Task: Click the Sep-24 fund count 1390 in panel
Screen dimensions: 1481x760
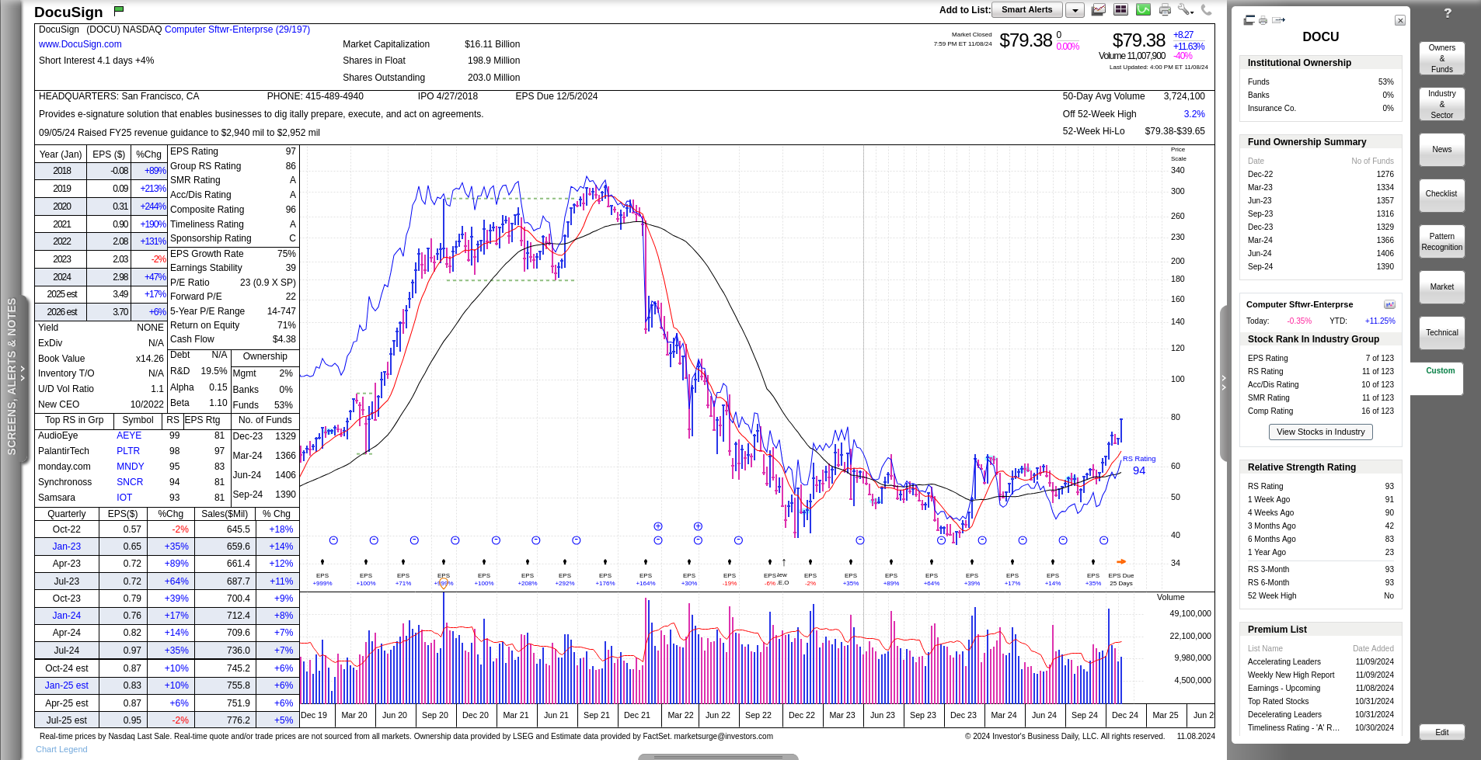Action: pos(1385,266)
